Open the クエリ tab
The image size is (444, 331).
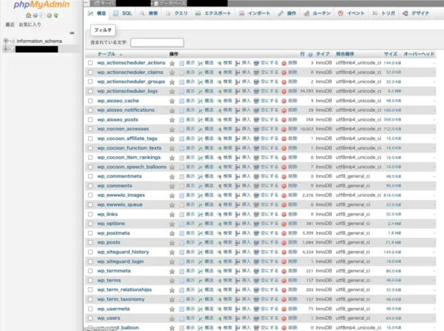[177, 13]
